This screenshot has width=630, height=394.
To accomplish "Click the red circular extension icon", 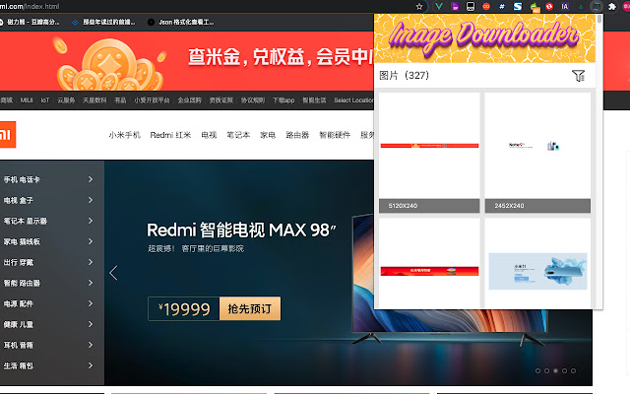I will pyautogui.click(x=549, y=7).
